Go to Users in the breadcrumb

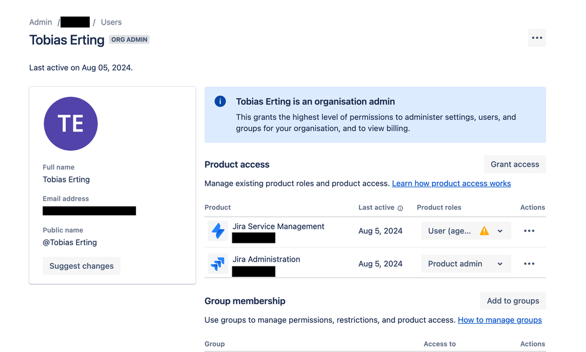(111, 22)
